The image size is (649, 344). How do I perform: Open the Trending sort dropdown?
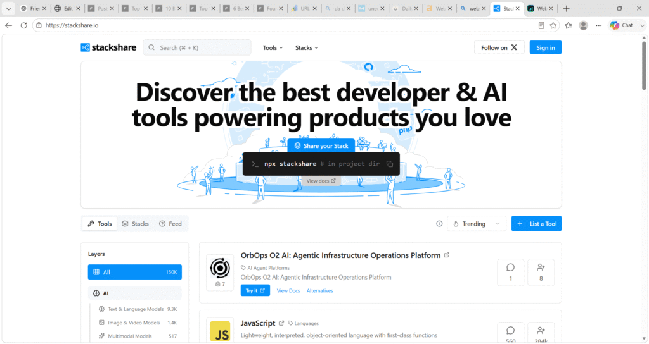(477, 224)
